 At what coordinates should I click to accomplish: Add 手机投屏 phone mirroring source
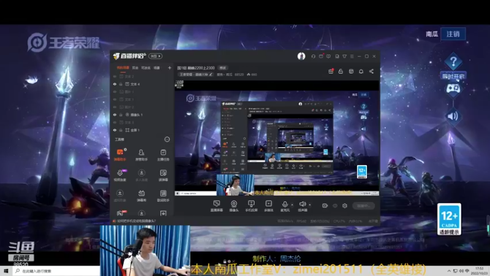tap(251, 206)
